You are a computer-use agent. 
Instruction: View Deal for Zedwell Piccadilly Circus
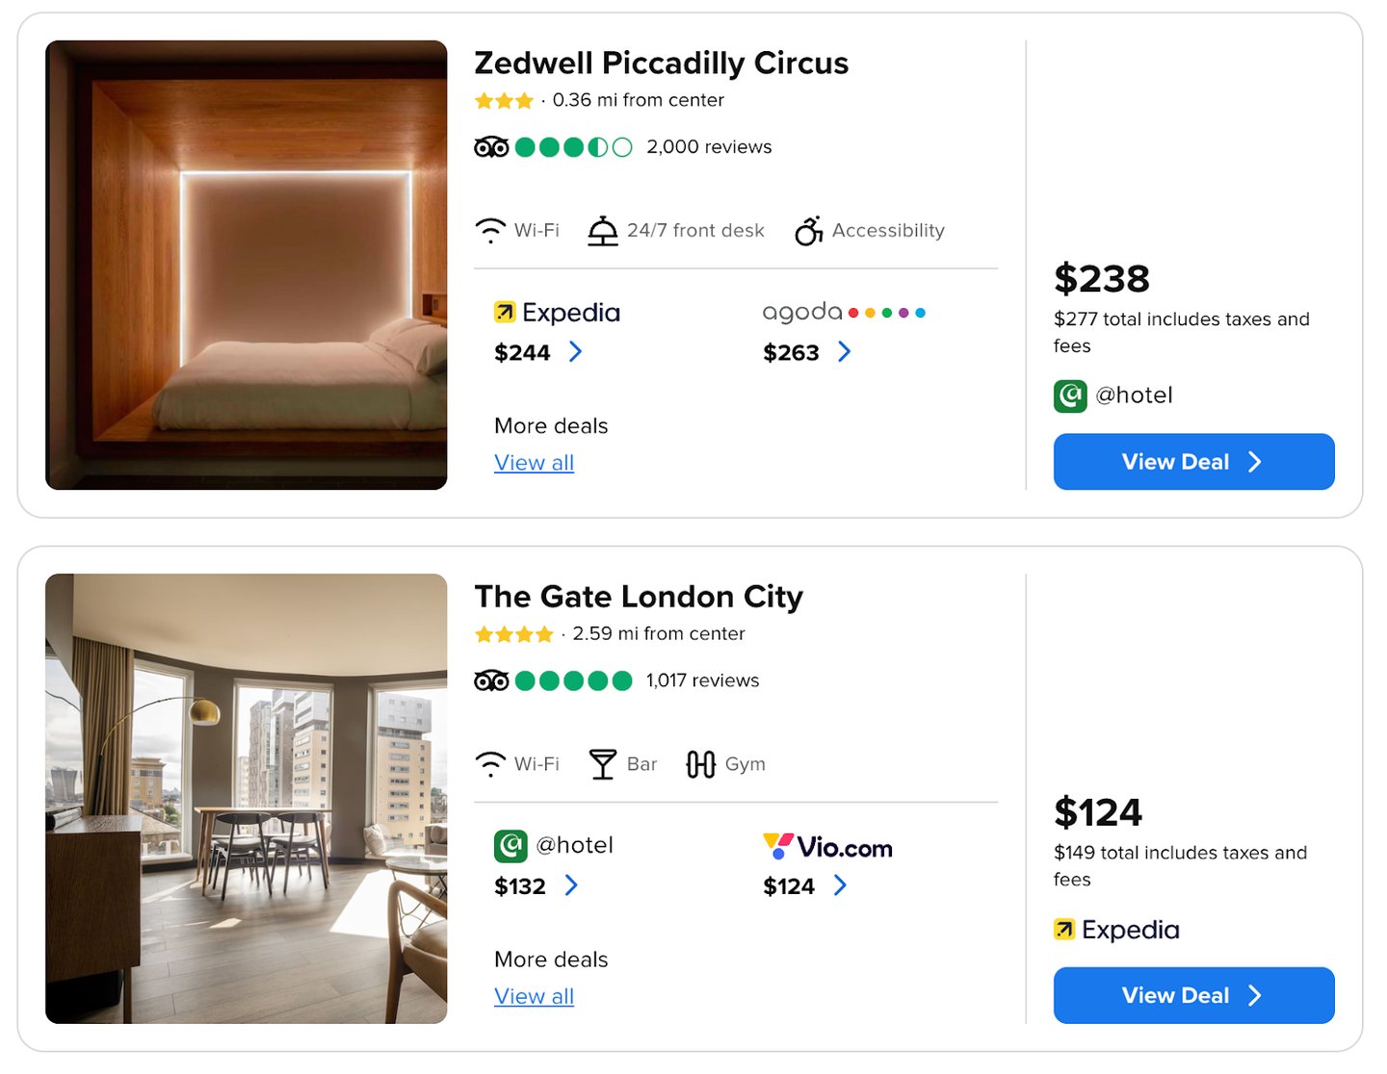point(1193,462)
